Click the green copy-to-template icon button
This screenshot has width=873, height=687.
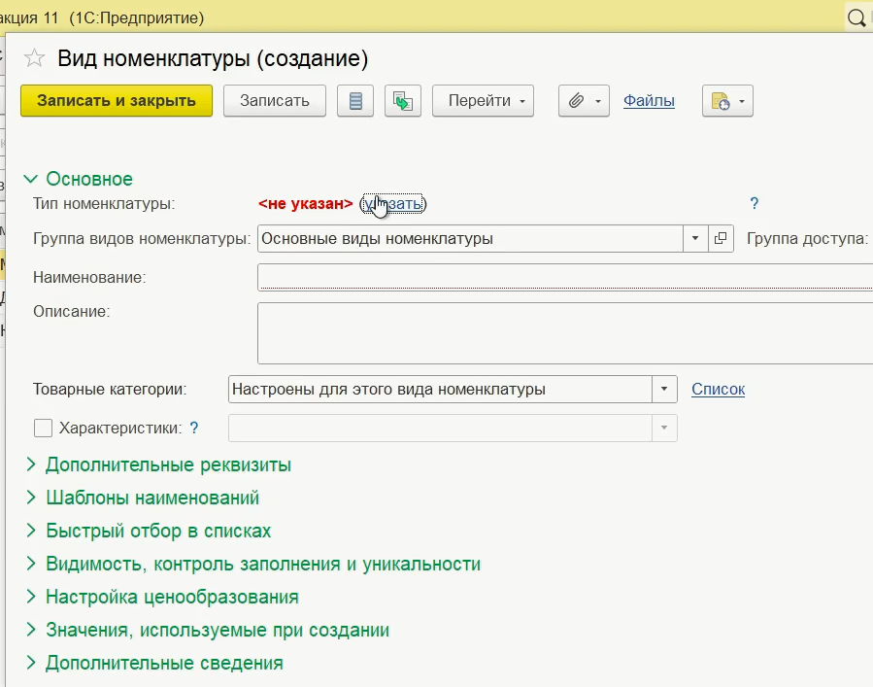click(403, 101)
